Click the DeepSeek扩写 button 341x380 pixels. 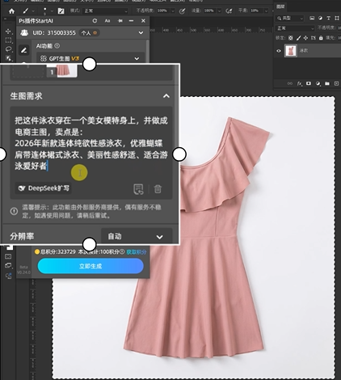pyautogui.click(x=44, y=188)
